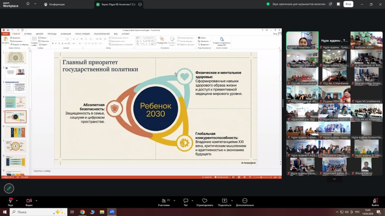Viewport: 385px width, 216px height.
Task: Select slide 4 thumbnail in slide panel
Action: coord(15,102)
